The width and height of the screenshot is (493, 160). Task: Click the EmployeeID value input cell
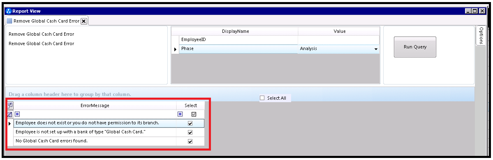click(x=338, y=40)
